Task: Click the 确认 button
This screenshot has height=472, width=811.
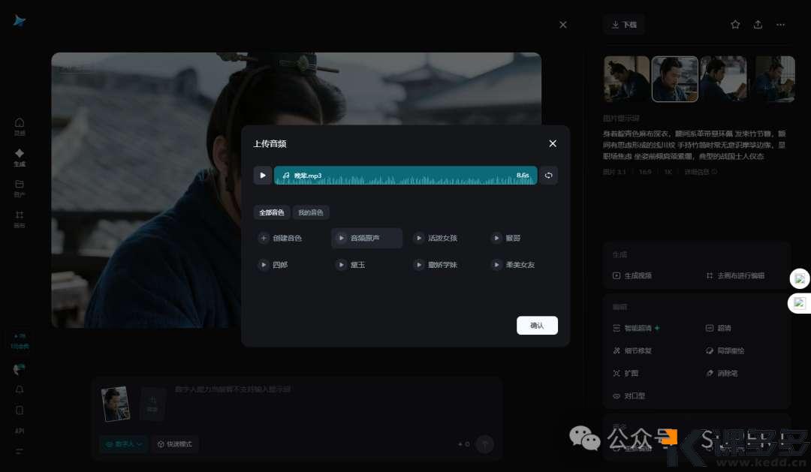Action: pos(537,325)
